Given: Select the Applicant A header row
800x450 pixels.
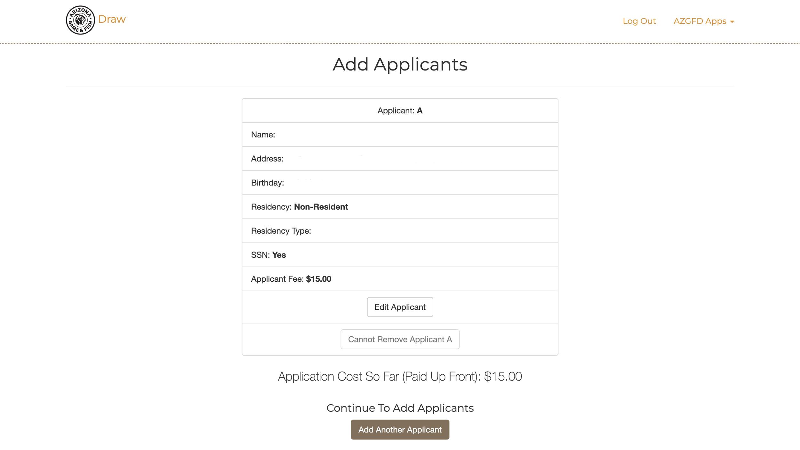Looking at the screenshot, I should [400, 110].
